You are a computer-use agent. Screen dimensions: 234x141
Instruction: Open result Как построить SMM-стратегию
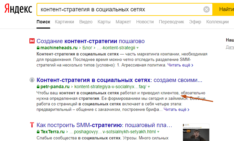pos(104,125)
